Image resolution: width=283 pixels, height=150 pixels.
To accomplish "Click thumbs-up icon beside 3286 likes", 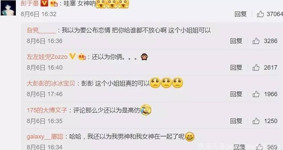I will click(x=256, y=41).
